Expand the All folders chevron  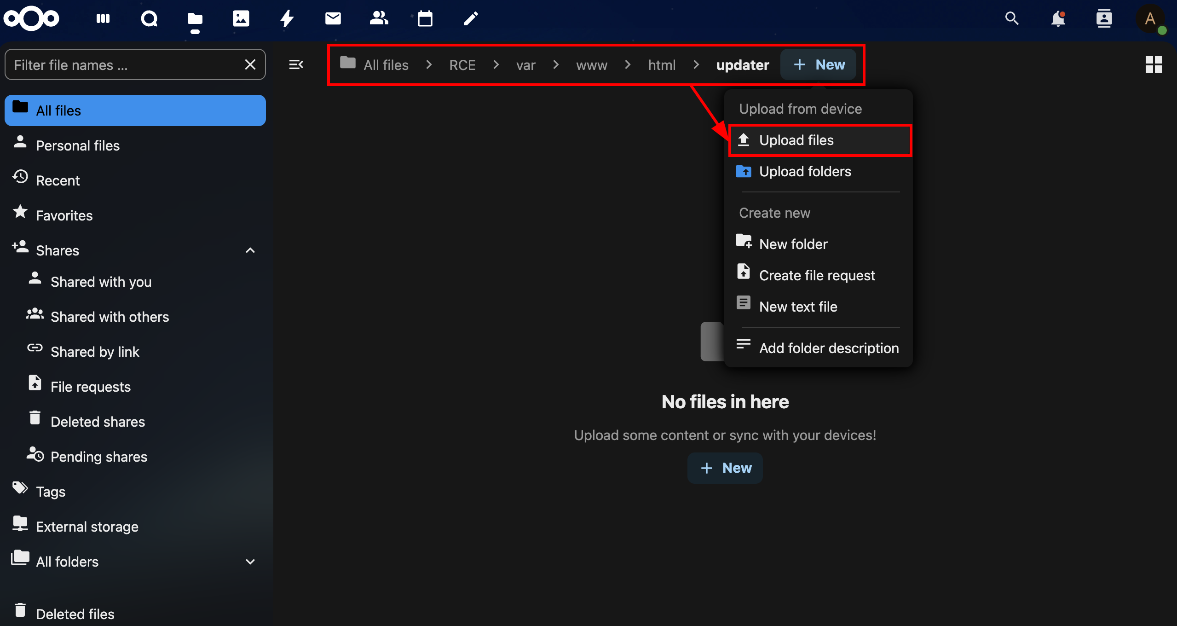pos(250,562)
